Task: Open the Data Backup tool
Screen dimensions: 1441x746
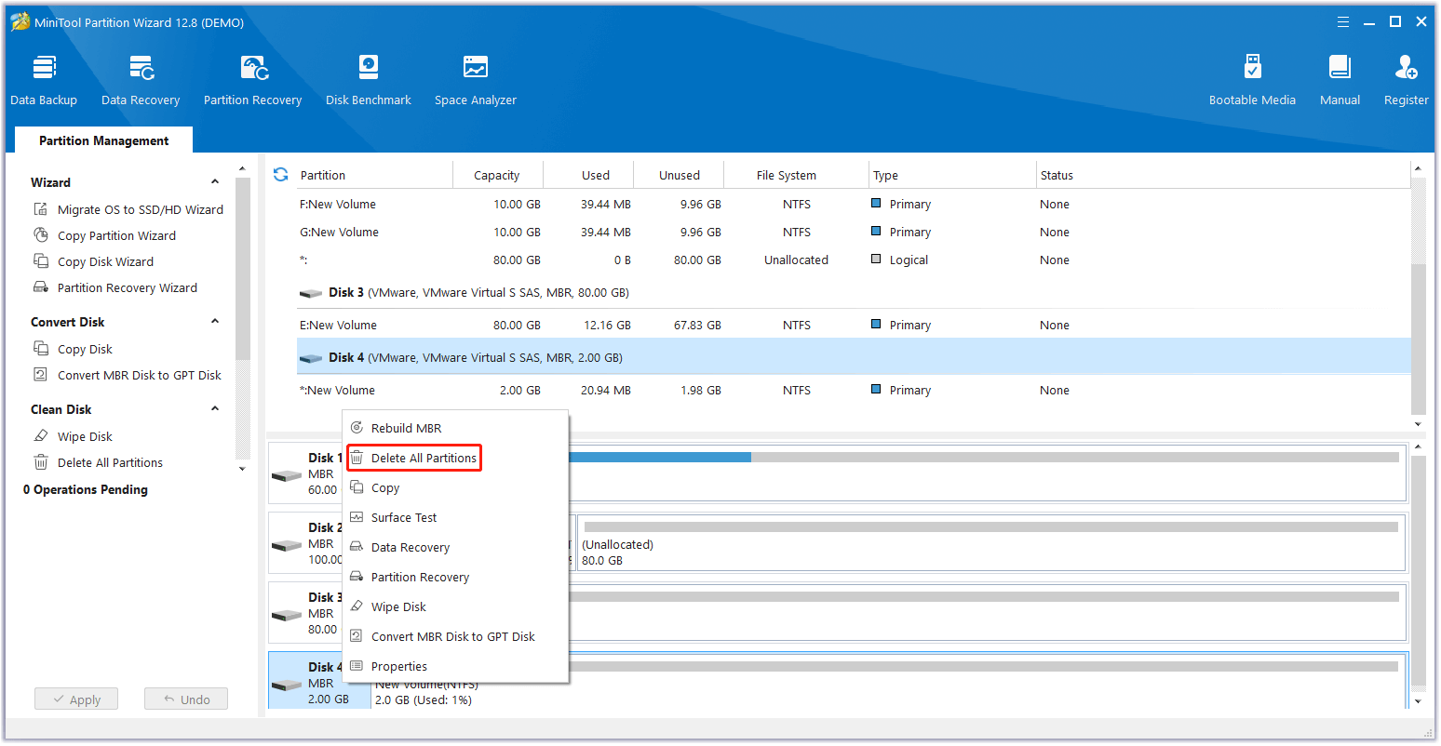Action: pos(44,80)
